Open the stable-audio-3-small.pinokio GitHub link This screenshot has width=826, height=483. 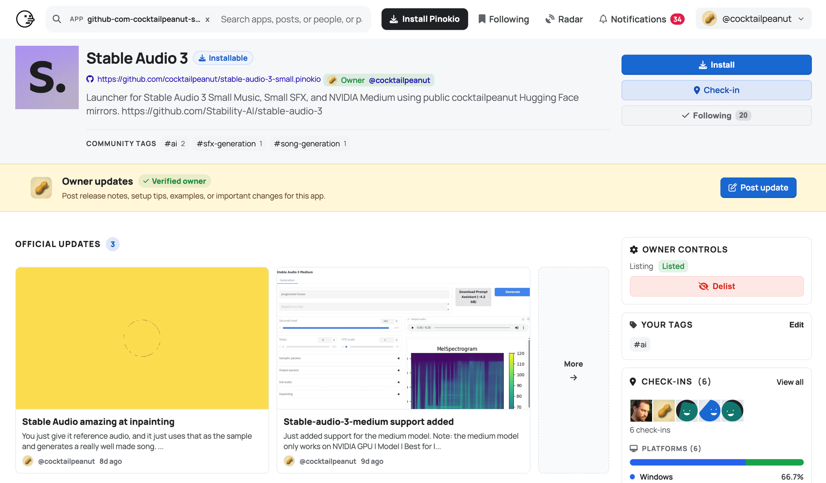point(209,79)
